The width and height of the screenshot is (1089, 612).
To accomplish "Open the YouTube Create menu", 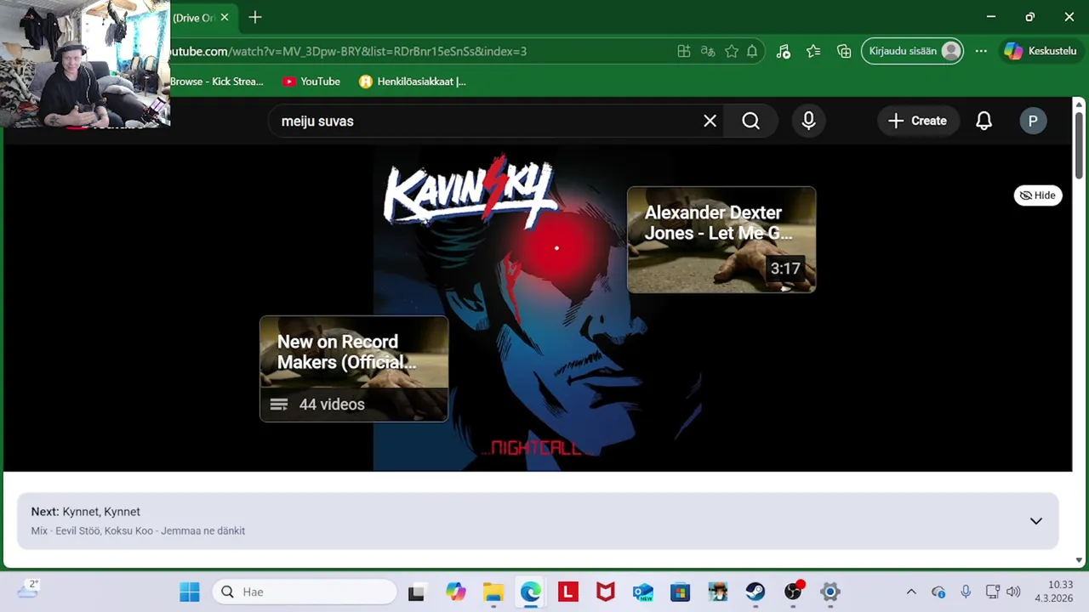I will [x=918, y=121].
